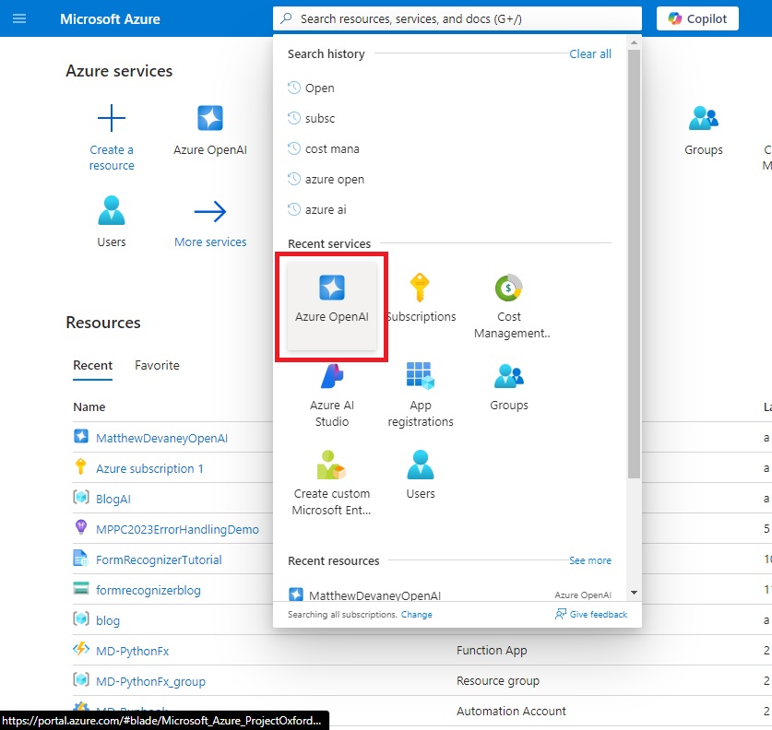
Task: Open Groups from Recent services
Action: pyautogui.click(x=507, y=387)
